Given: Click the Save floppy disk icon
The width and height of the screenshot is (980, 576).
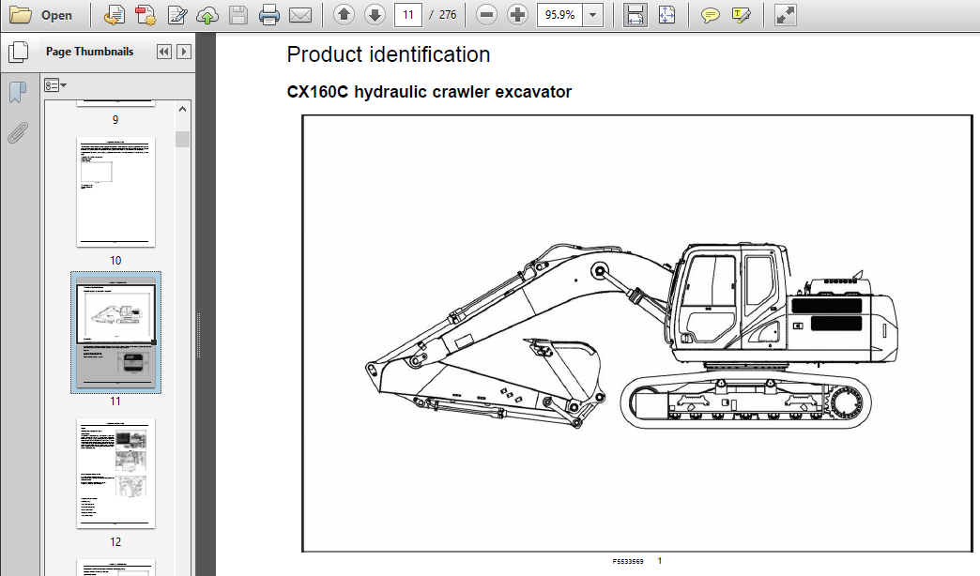Looking at the screenshot, I should click(238, 15).
